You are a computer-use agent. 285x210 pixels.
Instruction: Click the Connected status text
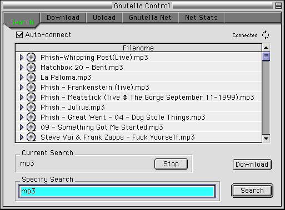click(245, 35)
